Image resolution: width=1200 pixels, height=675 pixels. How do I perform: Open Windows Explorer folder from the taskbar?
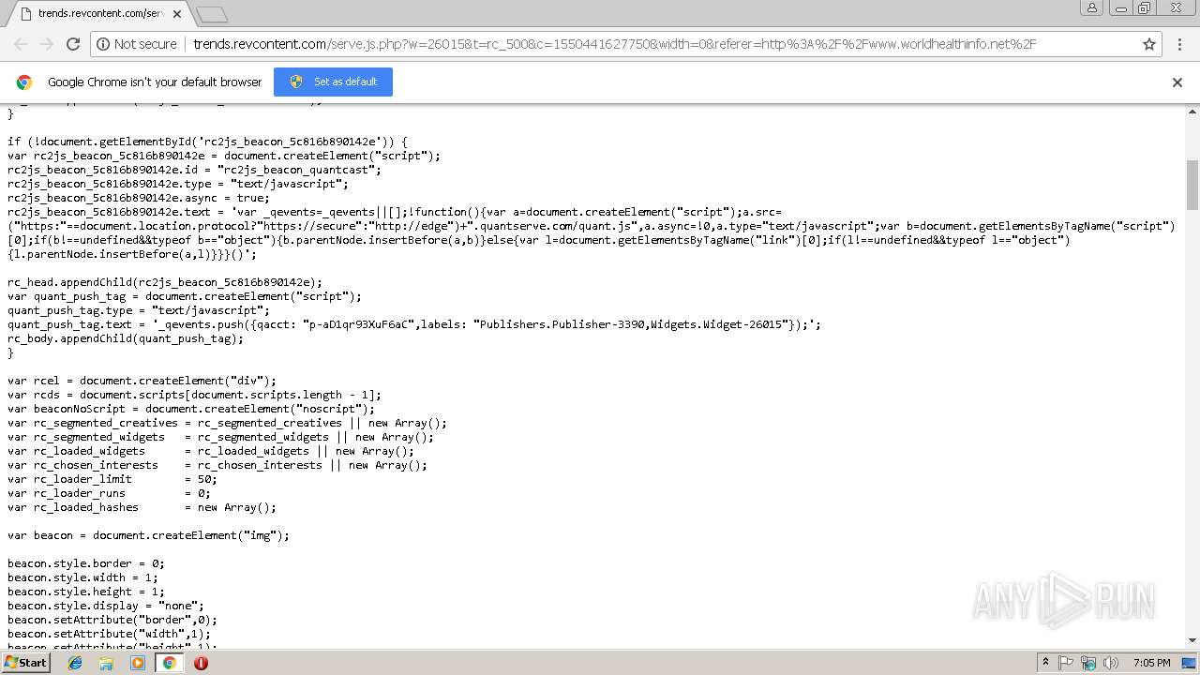coord(106,663)
